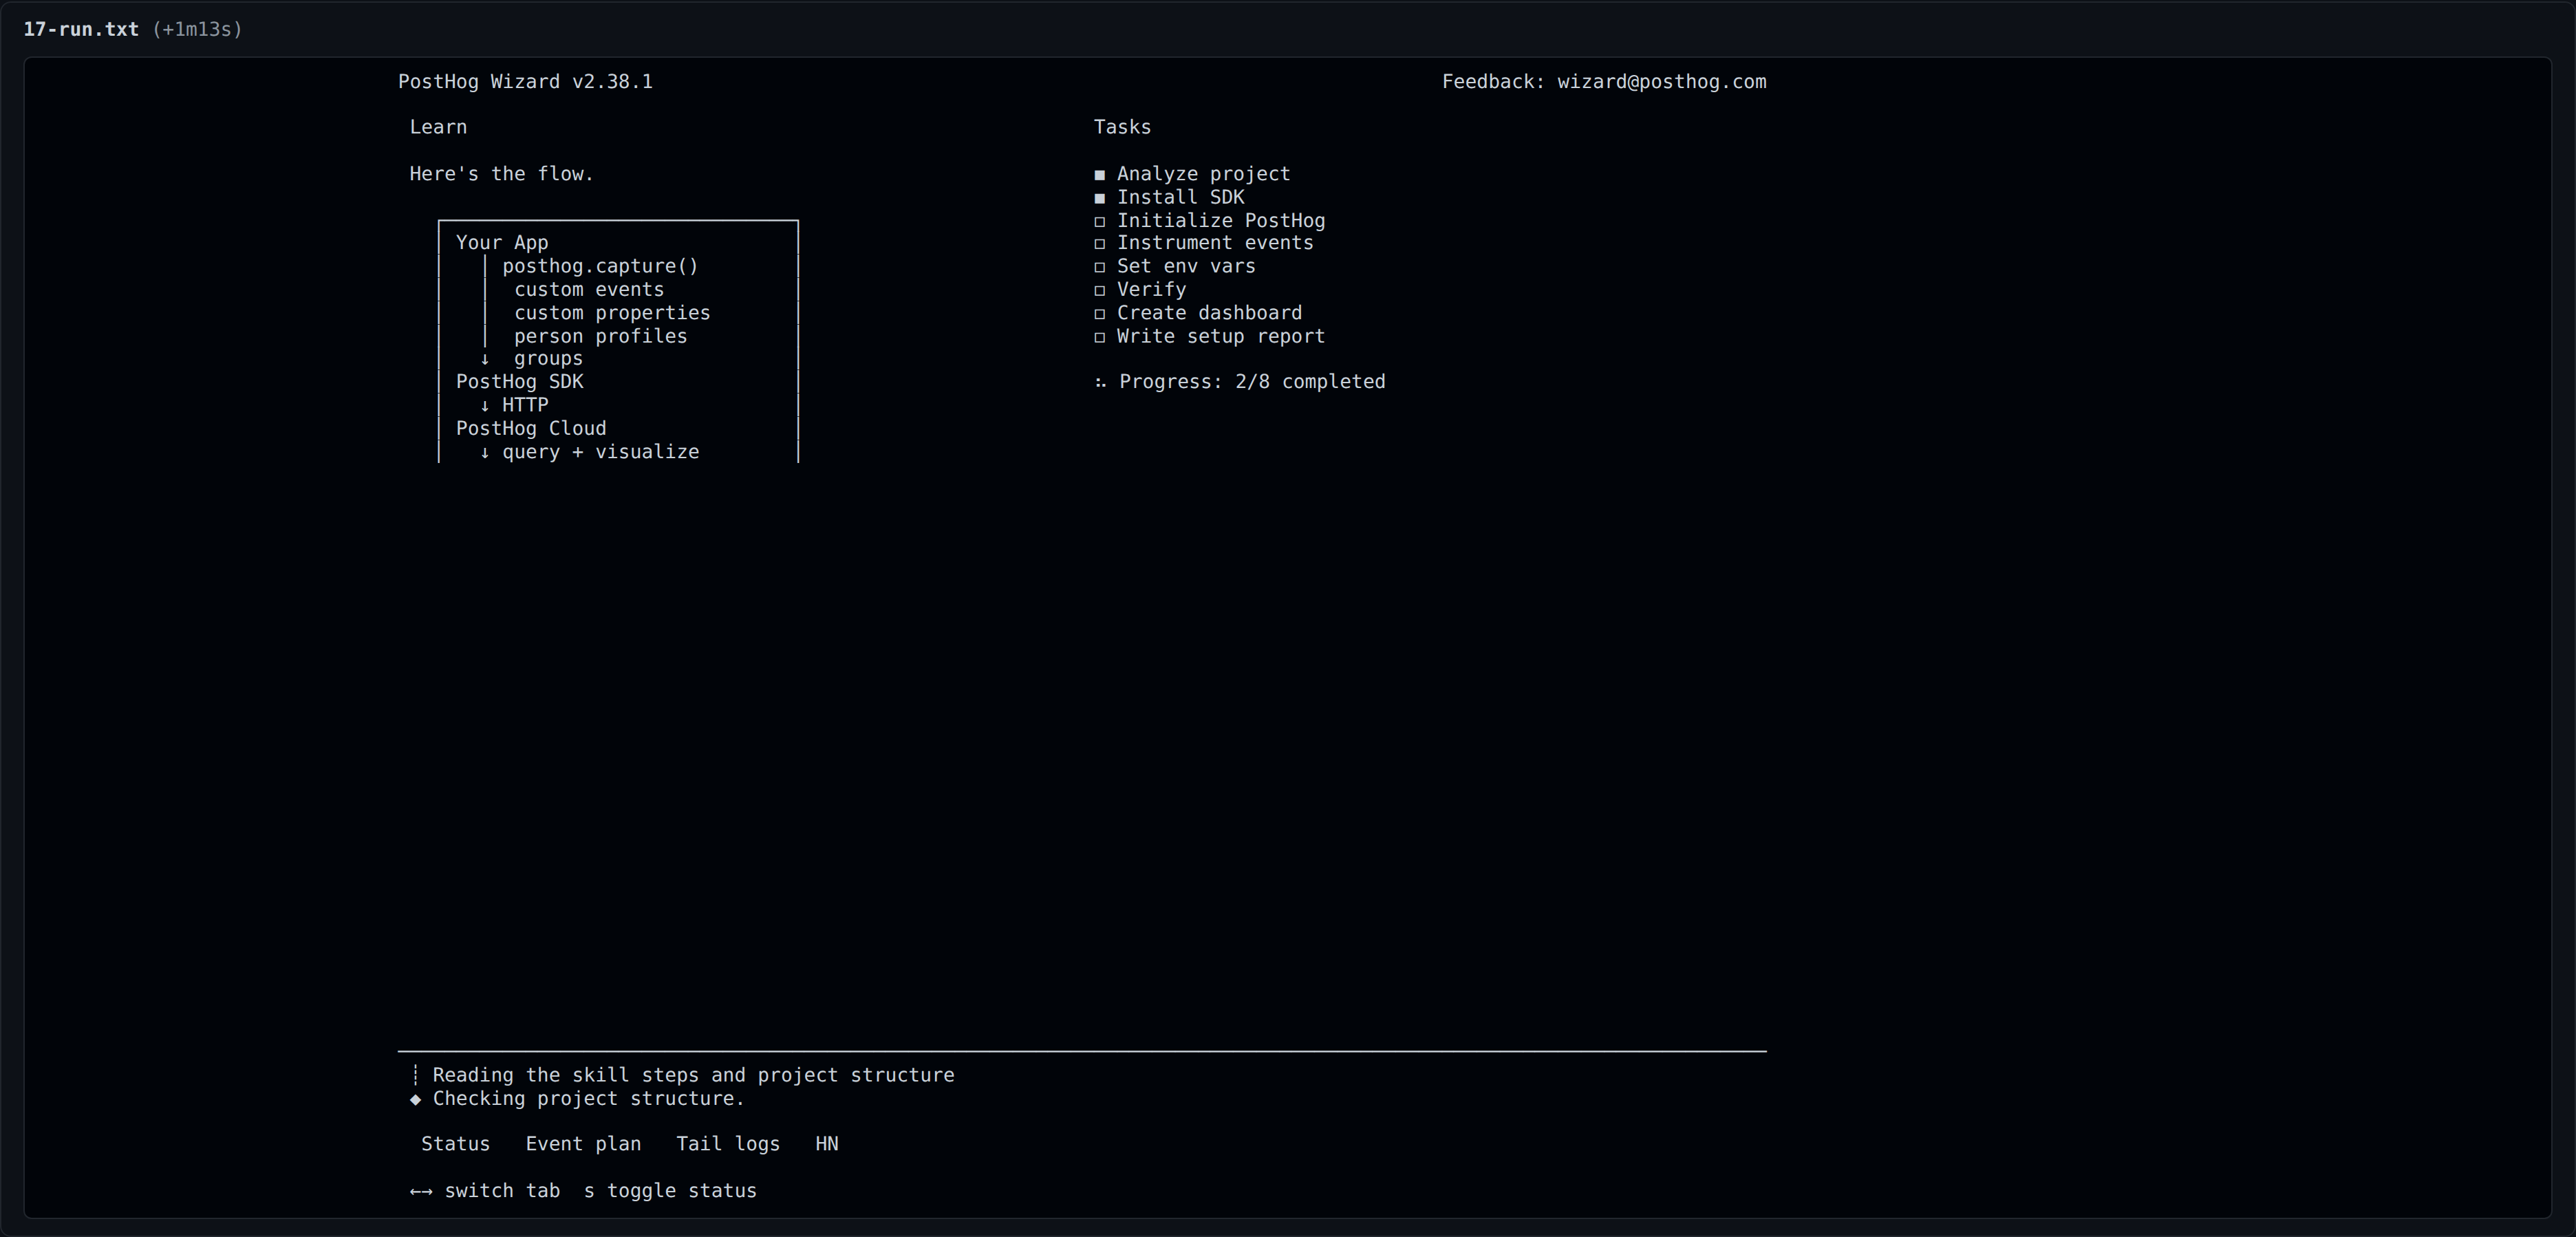
Task: Click 'custom properties' in the diagram
Action: [612, 313]
